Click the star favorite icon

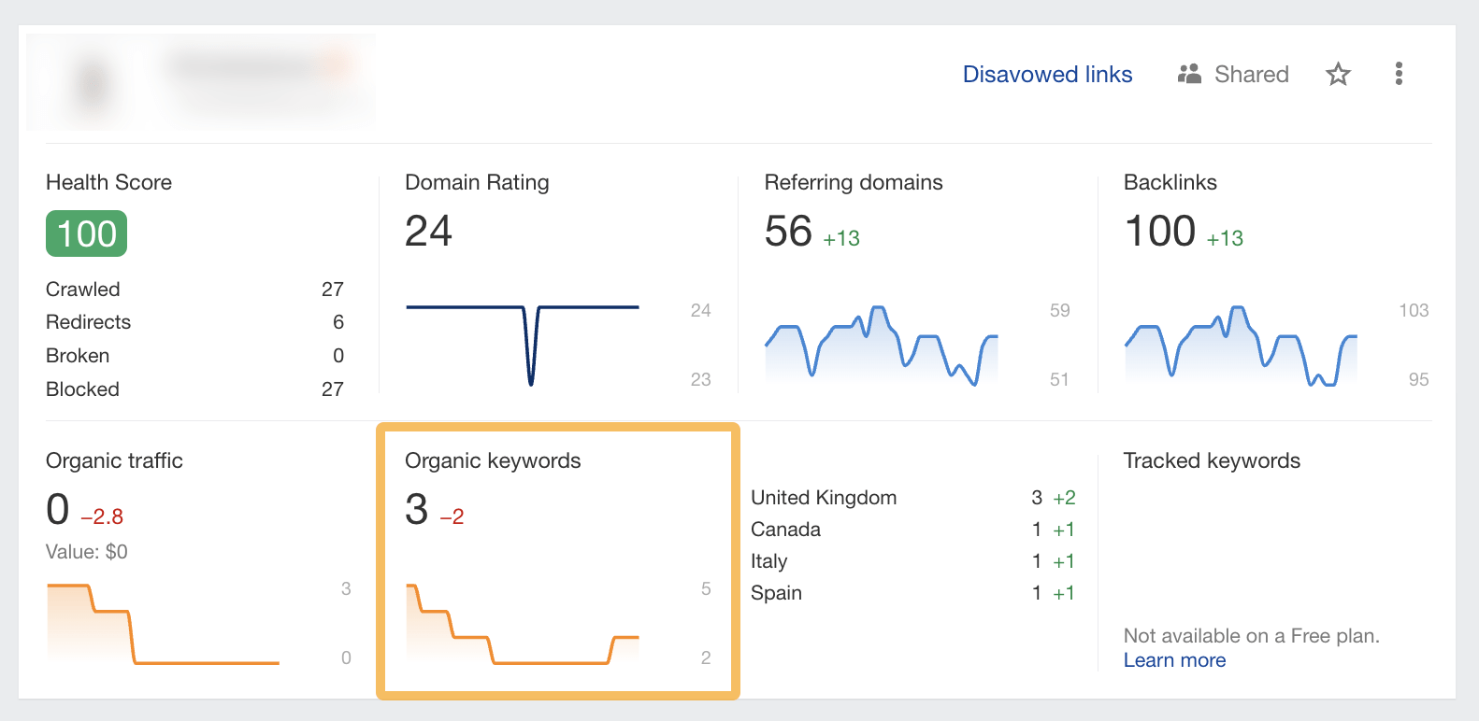1338,74
